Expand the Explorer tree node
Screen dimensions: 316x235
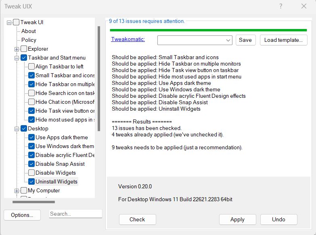click(x=17, y=49)
